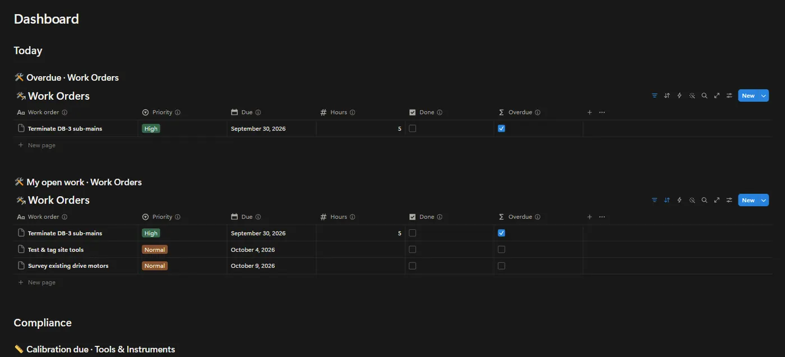Check Done for Test & tag site tools

pos(413,249)
